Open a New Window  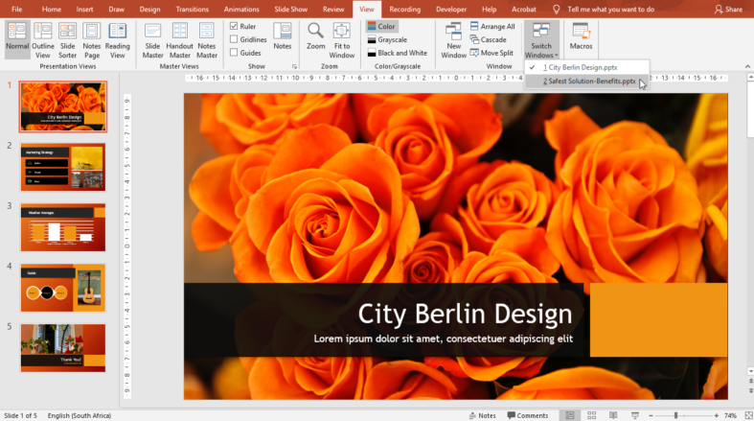[454, 38]
